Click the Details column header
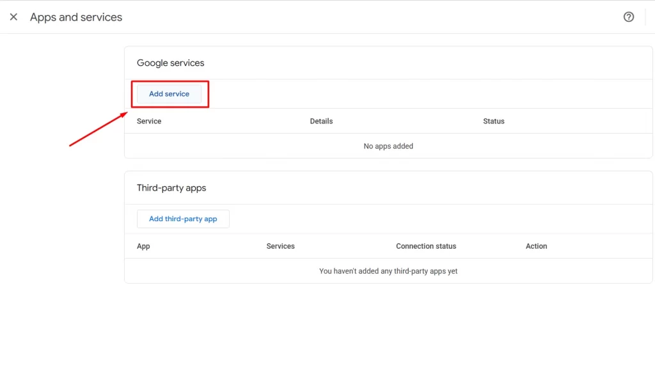The width and height of the screenshot is (655, 372). 321,121
